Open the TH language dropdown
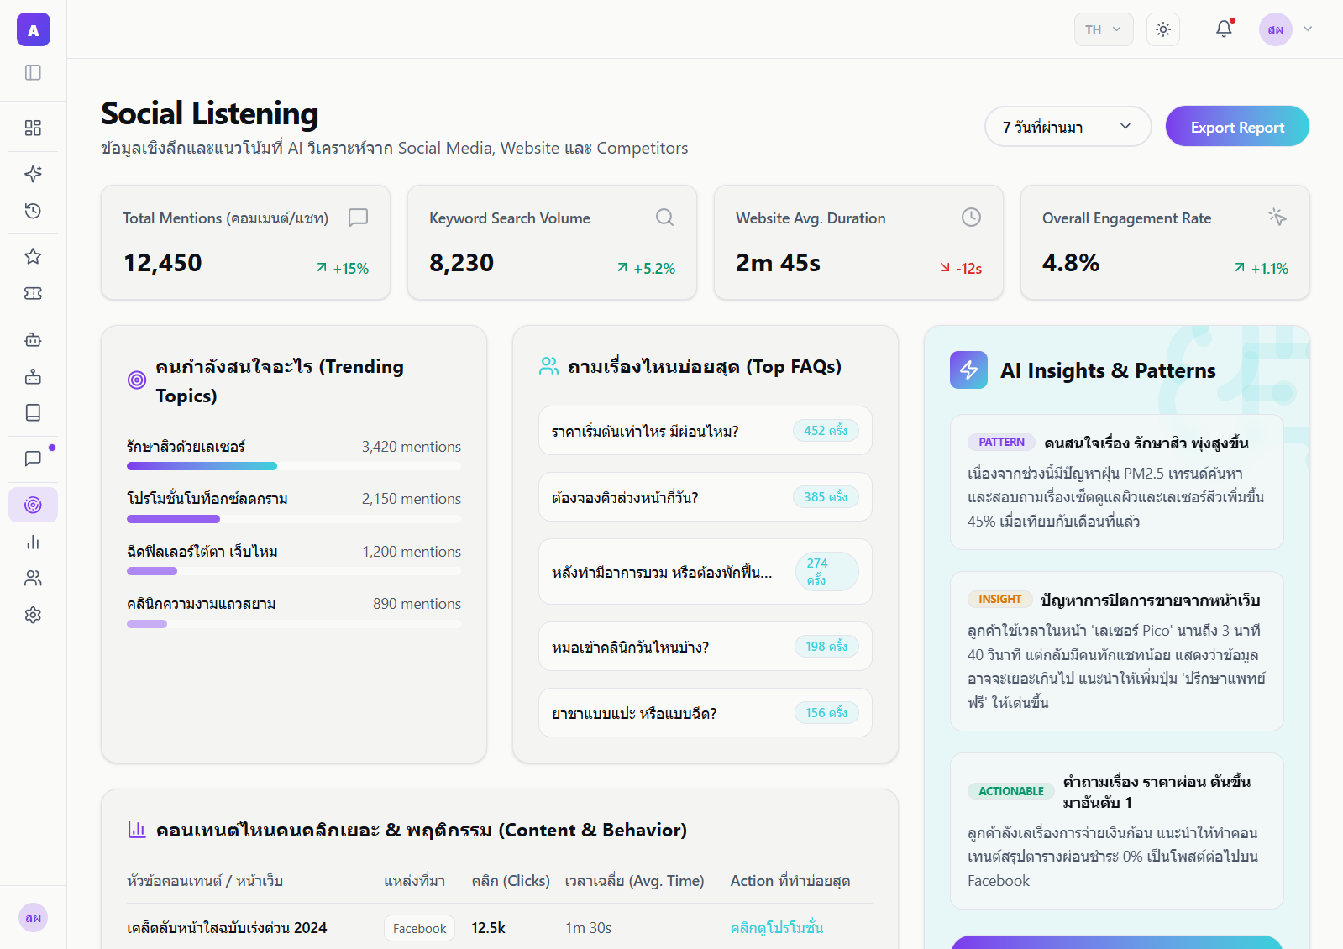Viewport: 1343px width, 949px height. (x=1104, y=29)
